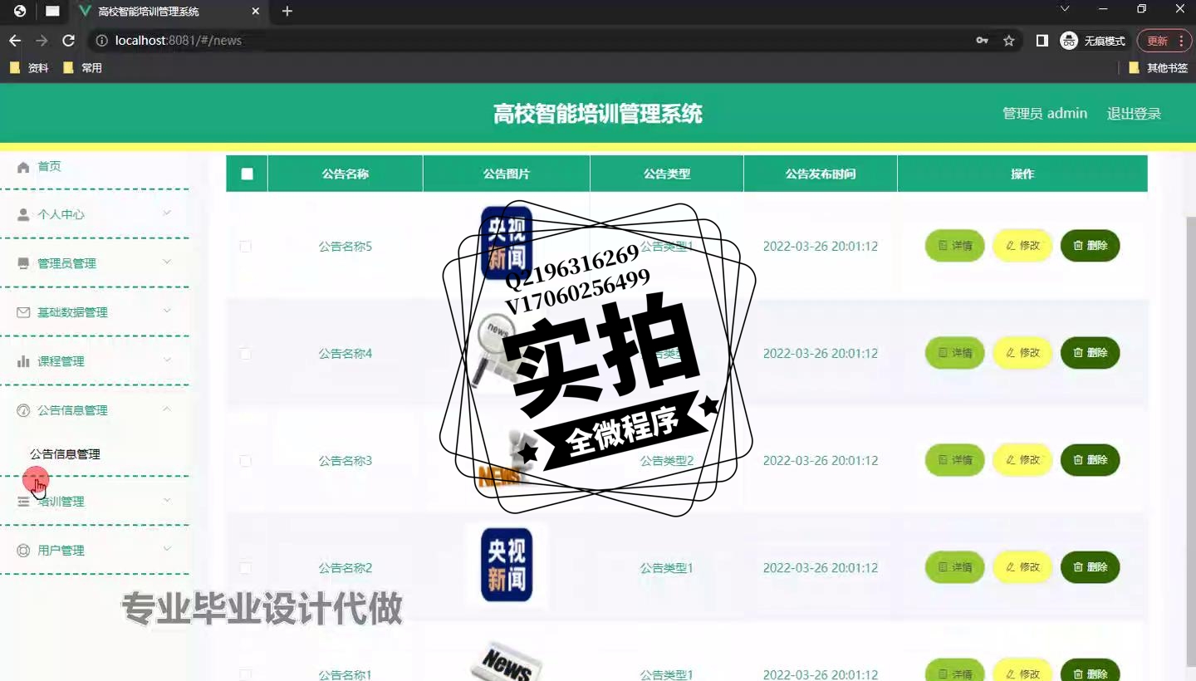Reload the page with refresh icon
1196x681 pixels.
pos(69,41)
